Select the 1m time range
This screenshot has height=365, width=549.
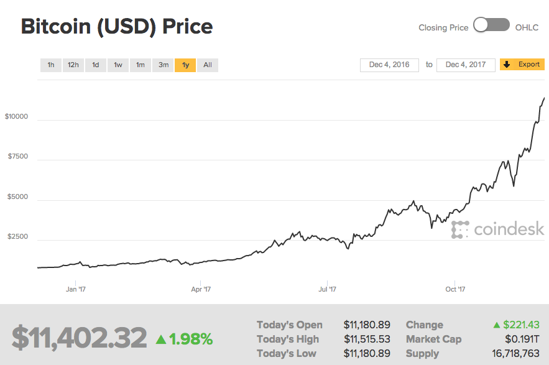coord(140,65)
